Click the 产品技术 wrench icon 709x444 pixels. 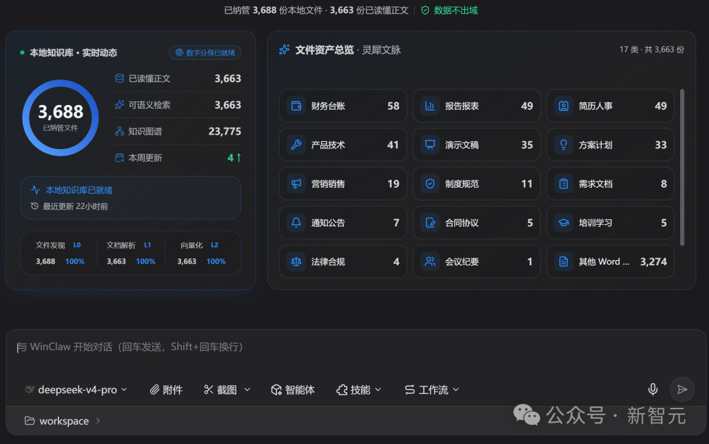pos(296,145)
